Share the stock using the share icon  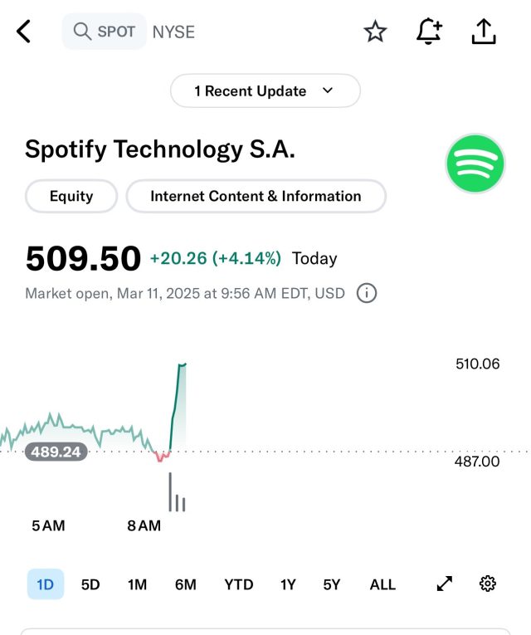(x=483, y=32)
